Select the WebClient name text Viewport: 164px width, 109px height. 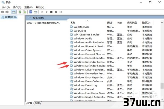[80, 31]
